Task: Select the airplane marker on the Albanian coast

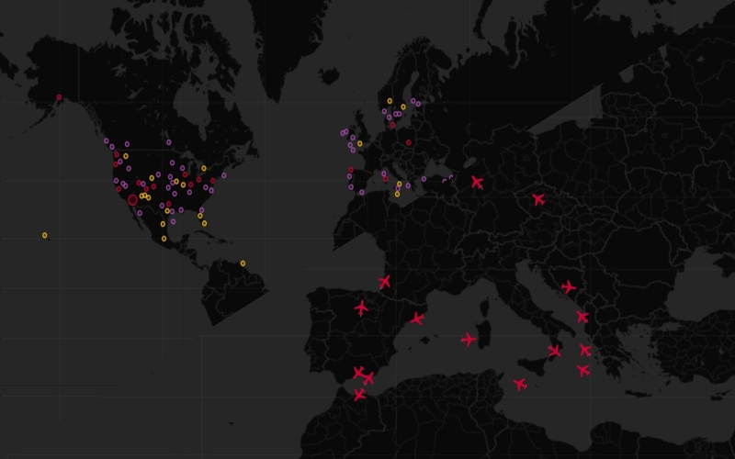Action: (582, 317)
